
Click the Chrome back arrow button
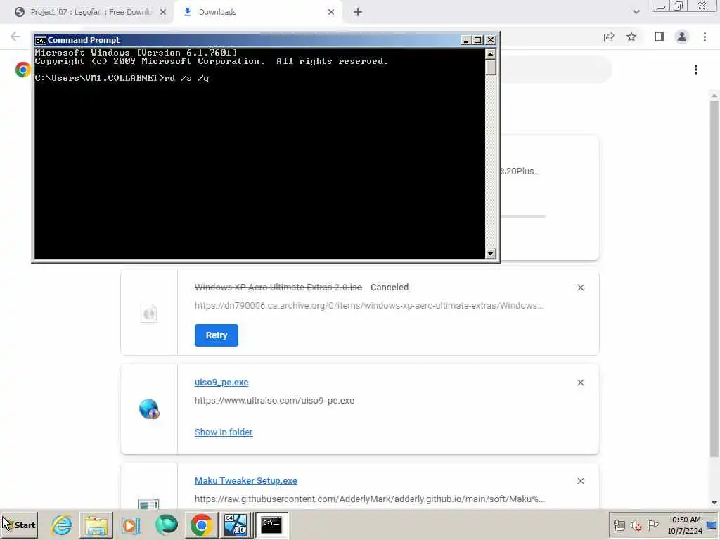[15, 37]
